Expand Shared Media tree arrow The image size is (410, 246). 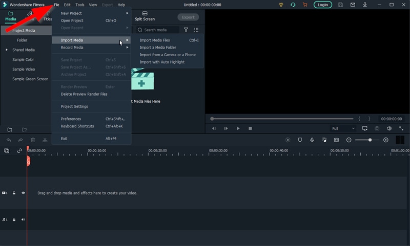coord(7,50)
